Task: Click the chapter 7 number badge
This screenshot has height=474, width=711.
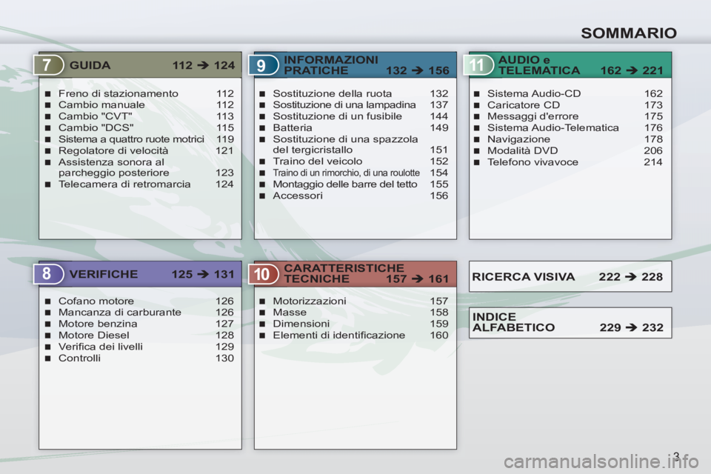Action: [x=47, y=65]
